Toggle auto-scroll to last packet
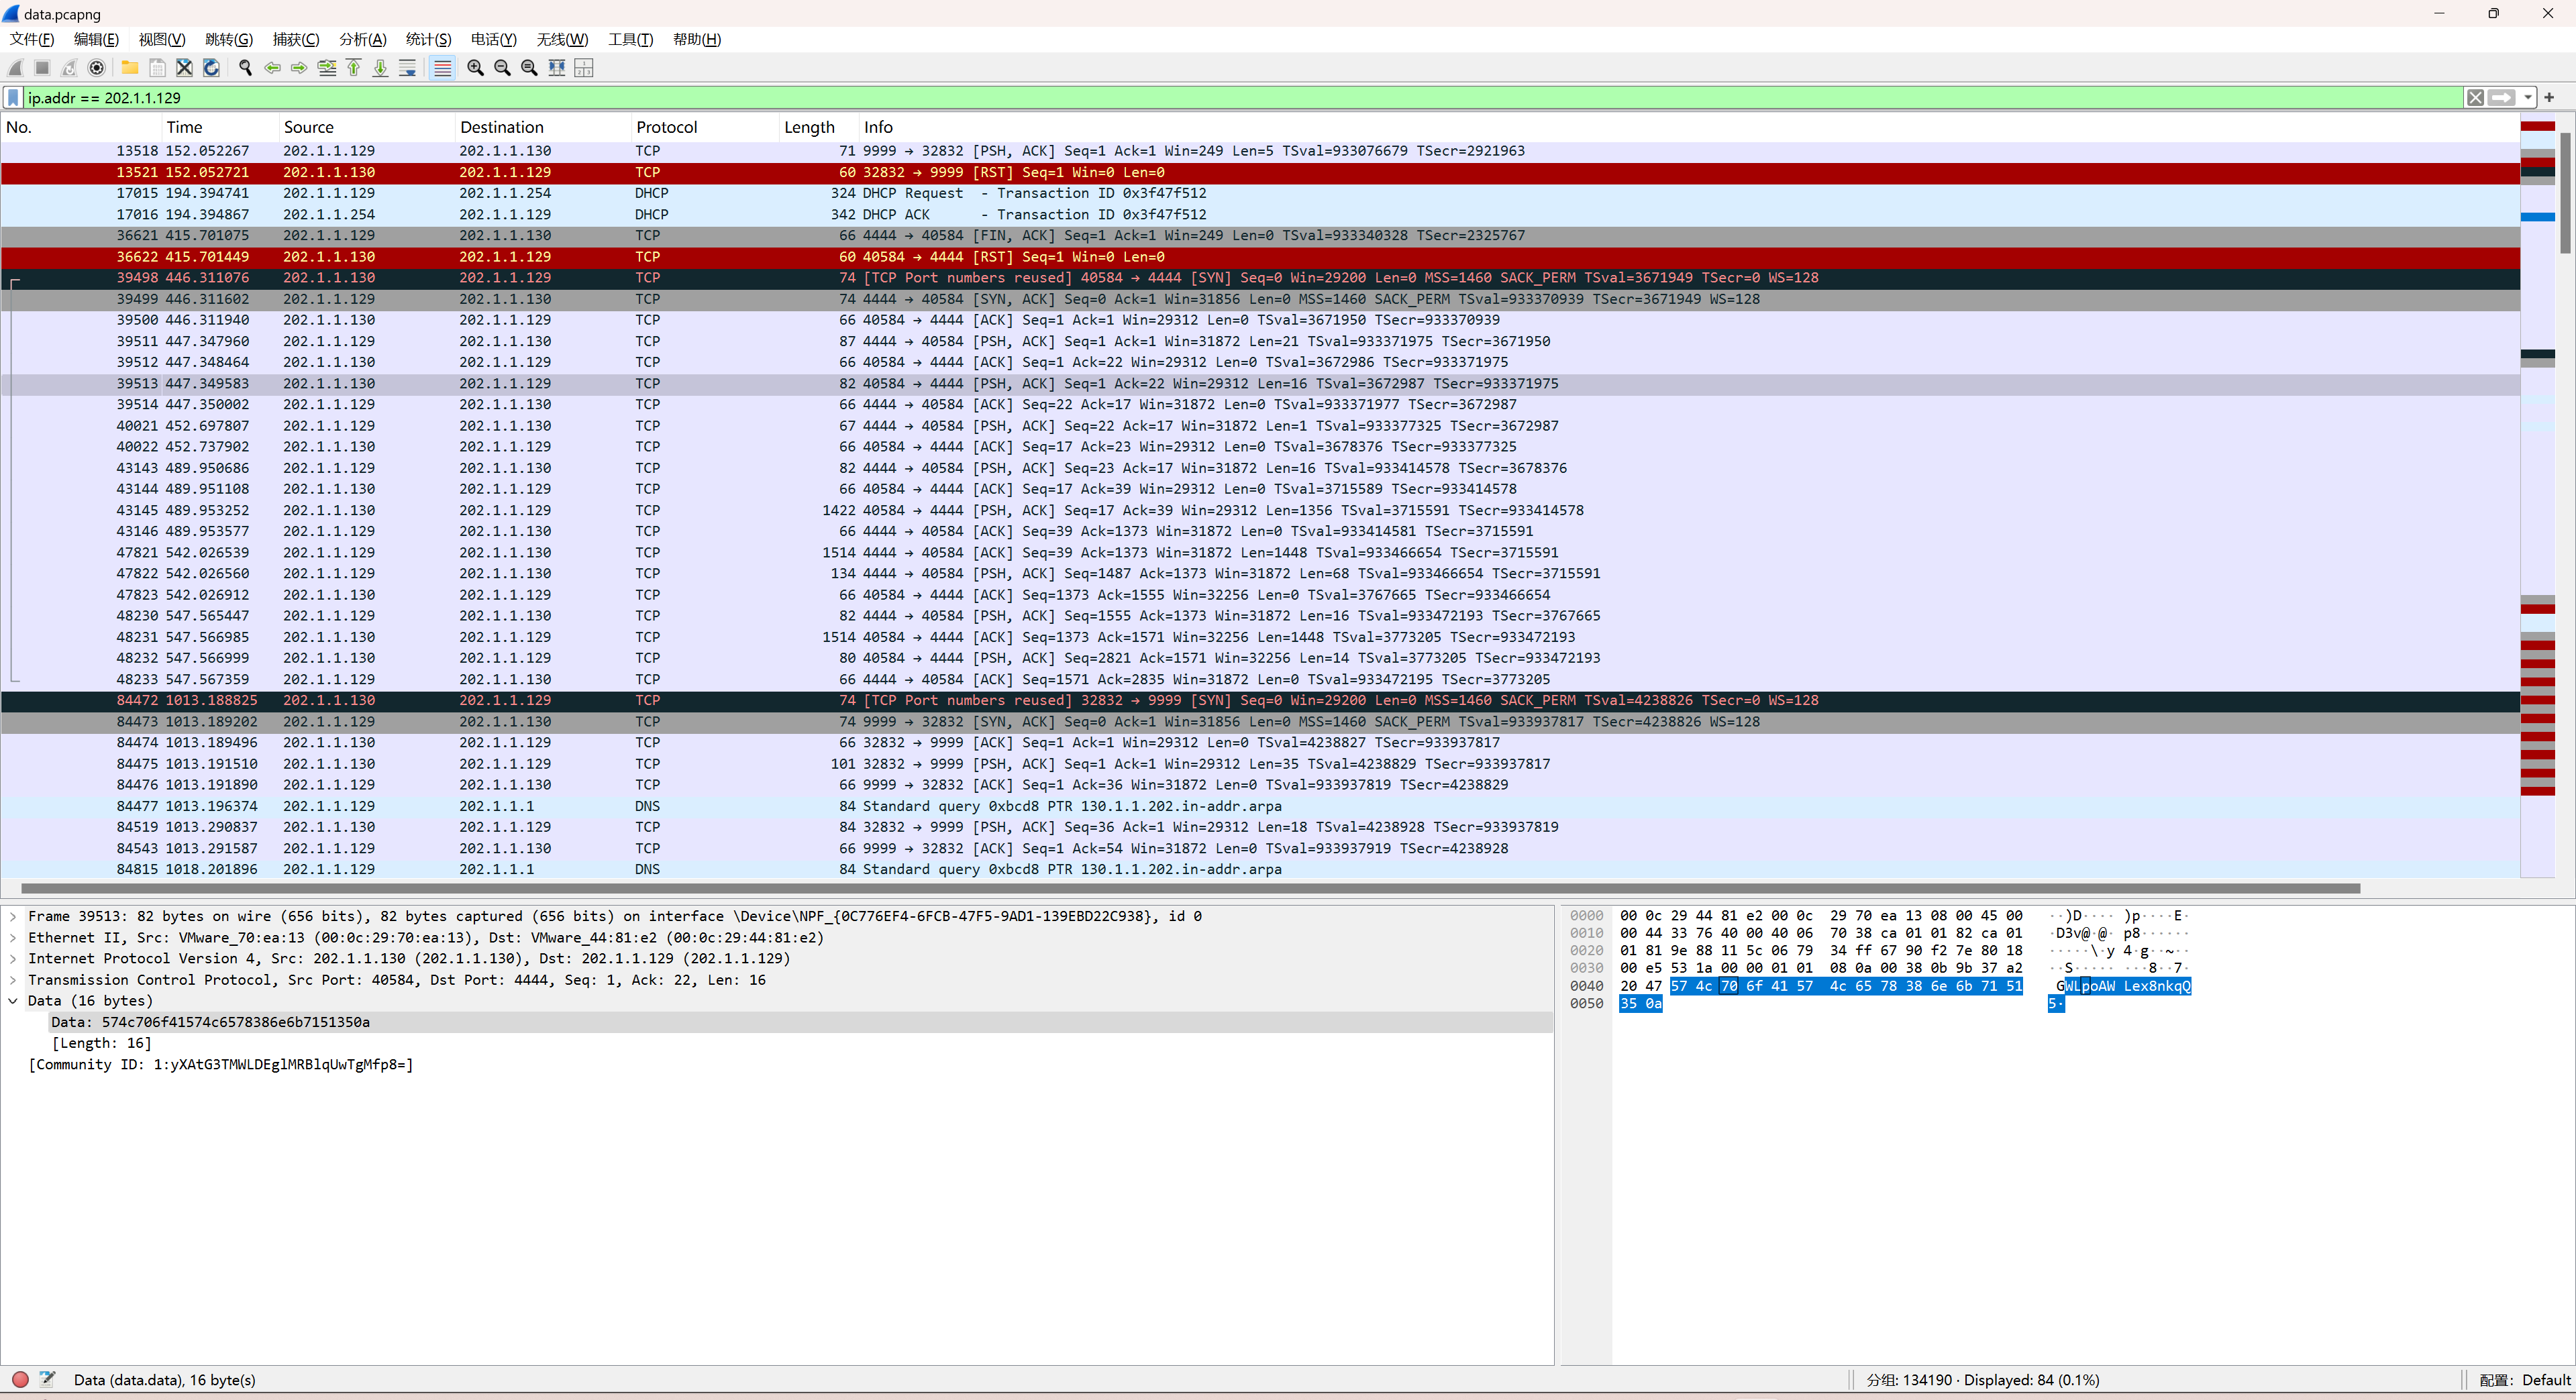This screenshot has height=1400, width=2576. 408,68
